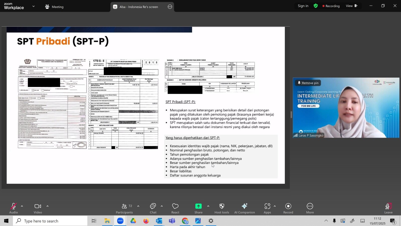The height and width of the screenshot is (226, 401).
Task: Open Zoom taskbar icon
Action: pyautogui.click(x=120, y=221)
